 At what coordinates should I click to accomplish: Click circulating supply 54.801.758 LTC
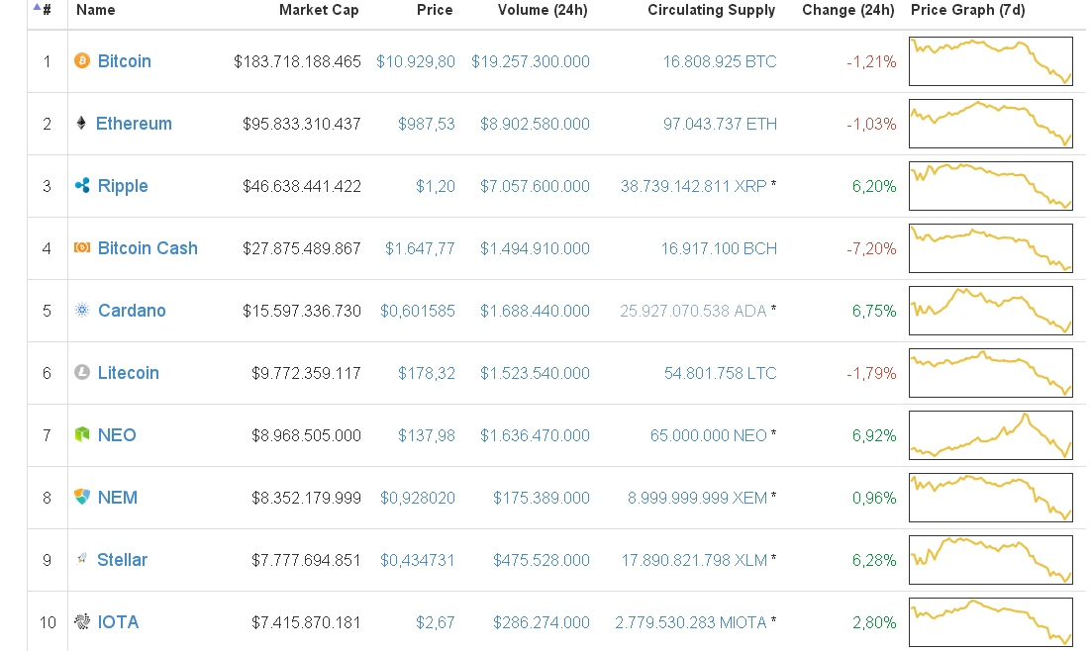click(x=720, y=374)
